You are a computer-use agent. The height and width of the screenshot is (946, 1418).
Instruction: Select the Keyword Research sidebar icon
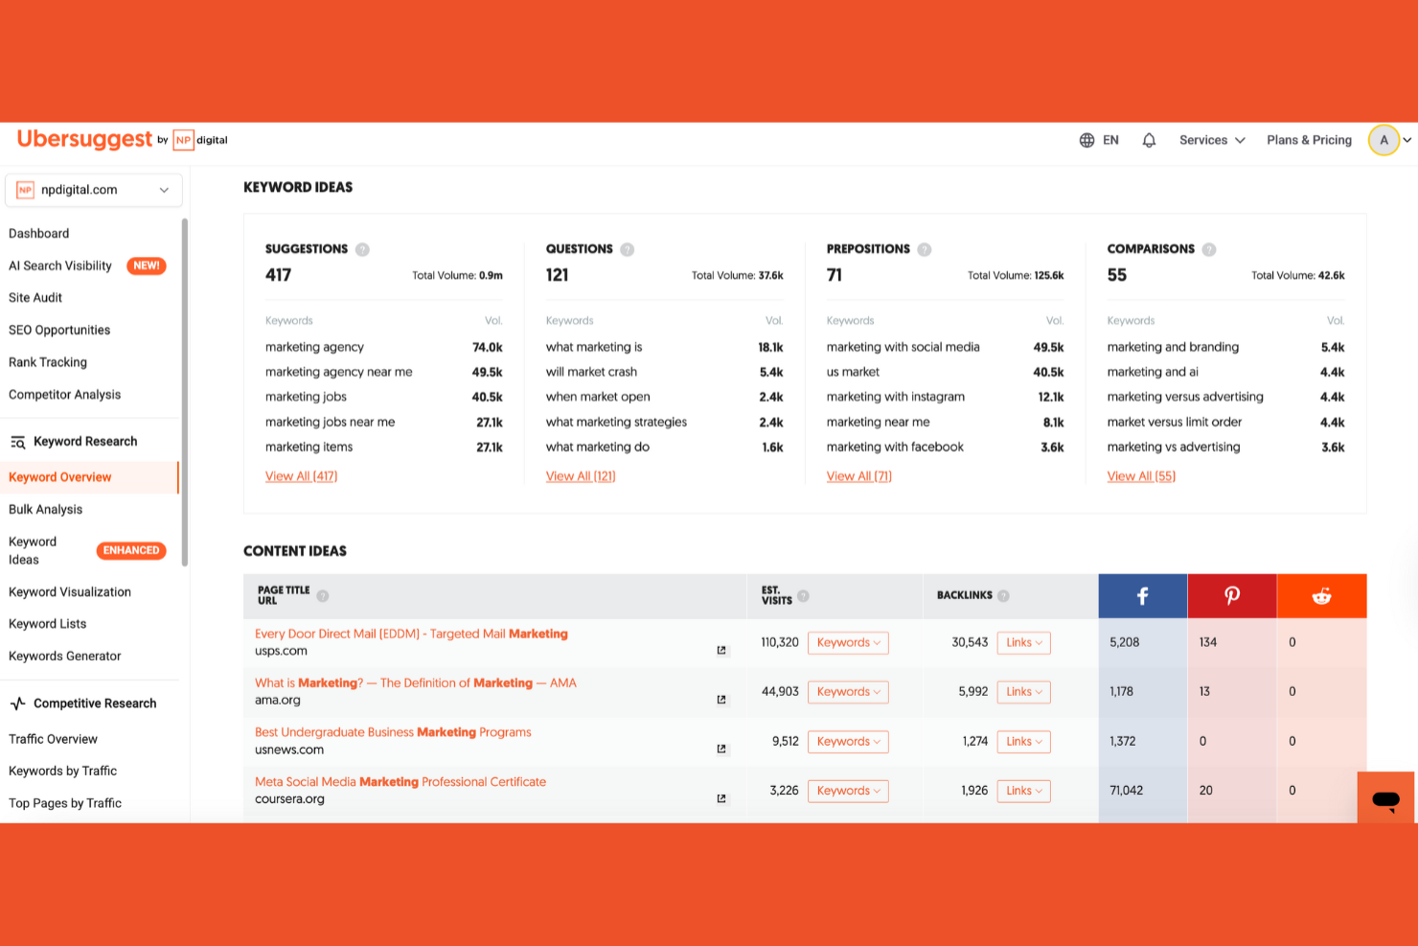[x=17, y=441]
